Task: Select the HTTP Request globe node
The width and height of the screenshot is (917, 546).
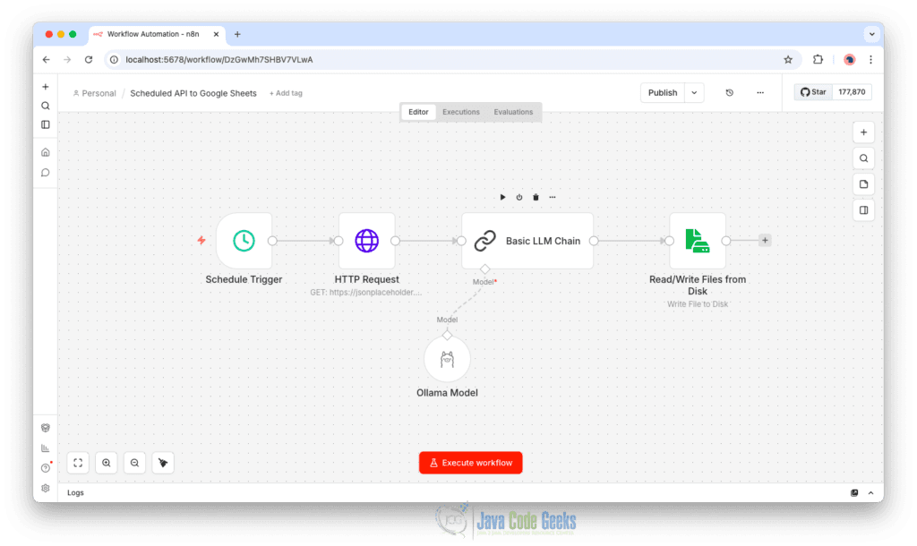Action: (x=366, y=240)
